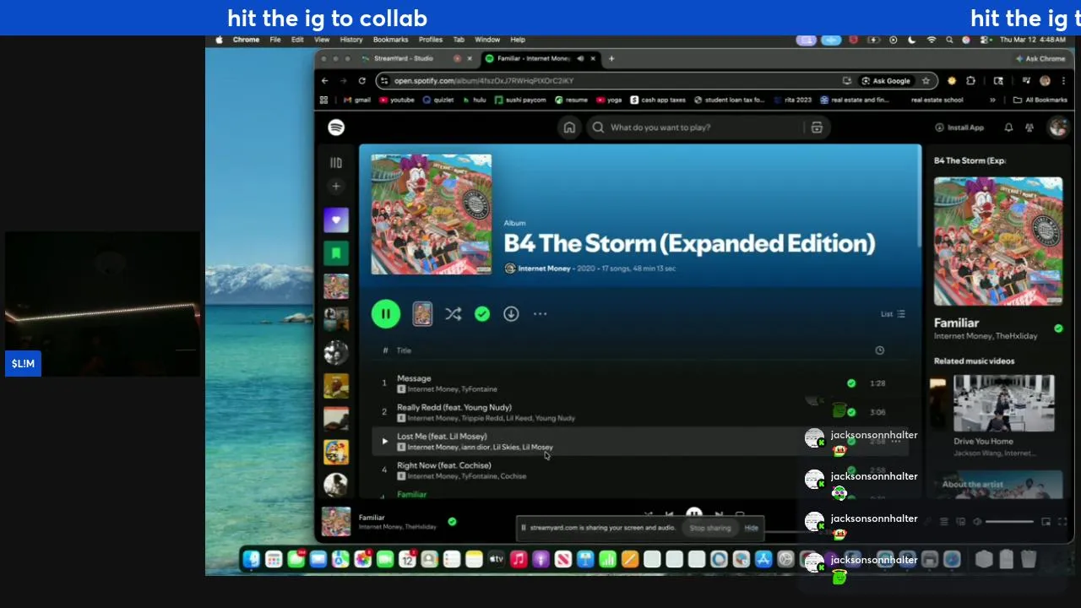Click Ask Google in address bar
The width and height of the screenshot is (1081, 608).
(885, 81)
